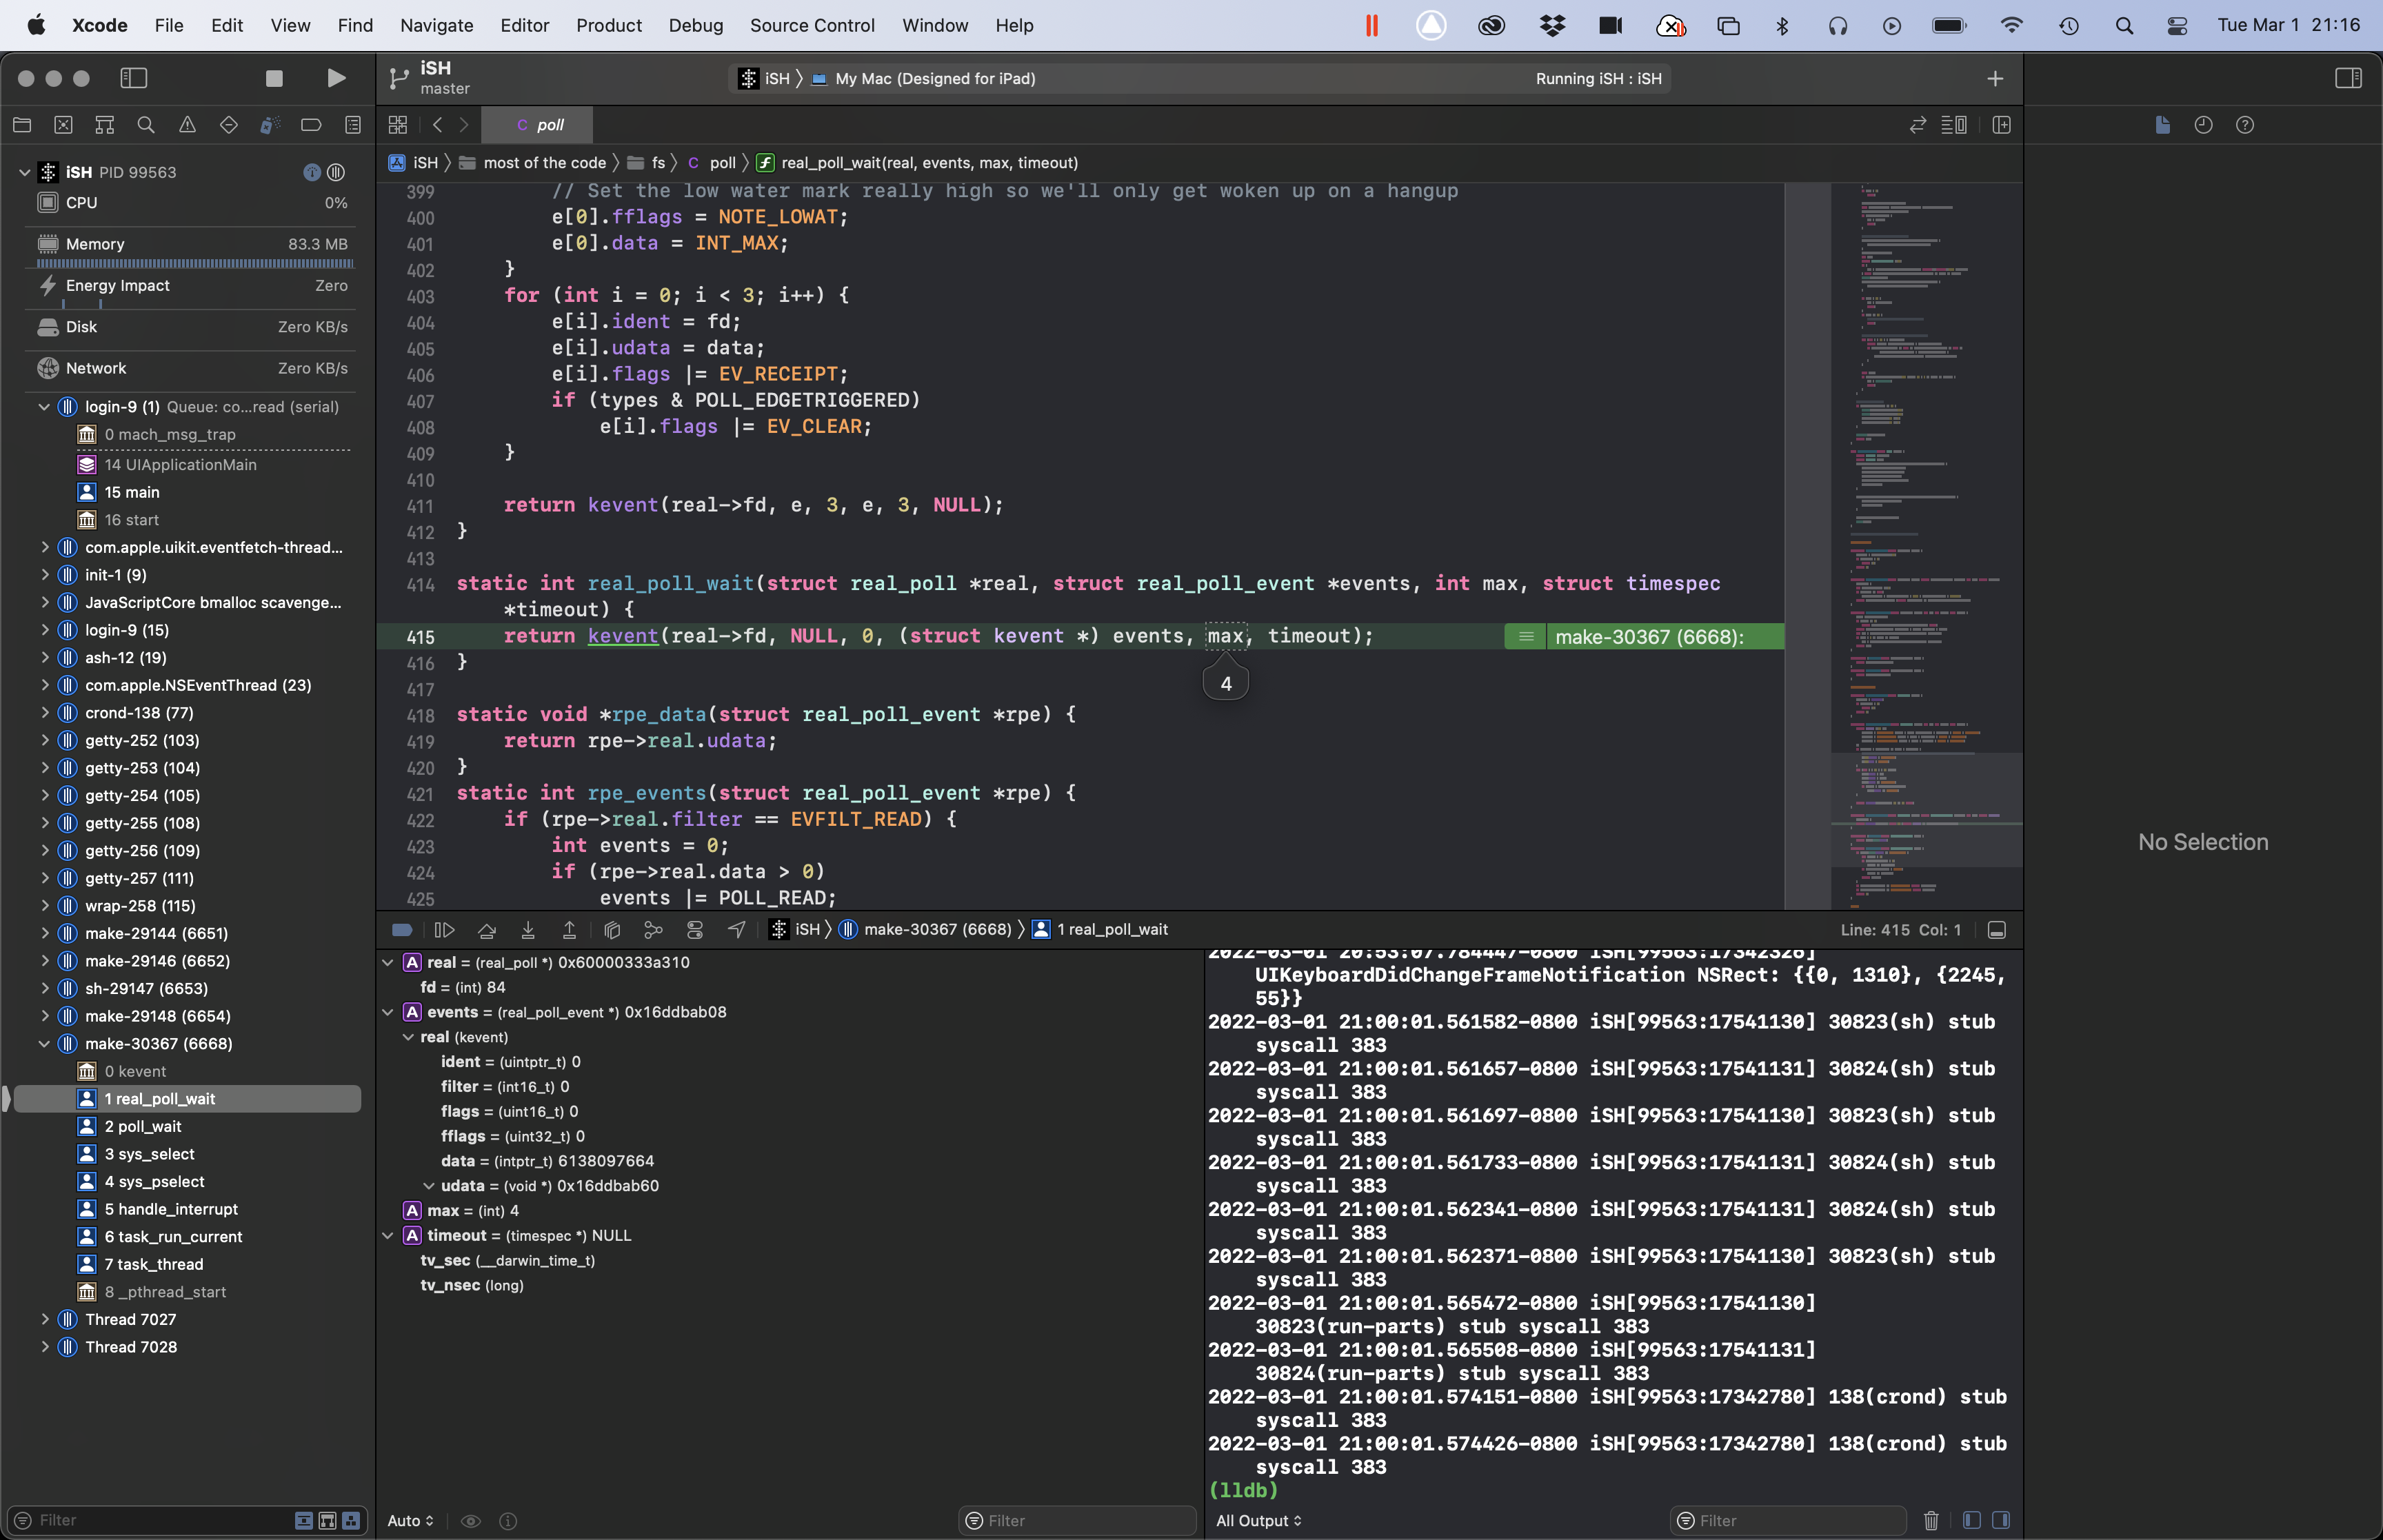Show the Symbol navigator
The image size is (2383, 1540).
104,125
